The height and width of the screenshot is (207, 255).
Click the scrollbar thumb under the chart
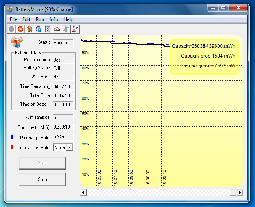[233, 193]
